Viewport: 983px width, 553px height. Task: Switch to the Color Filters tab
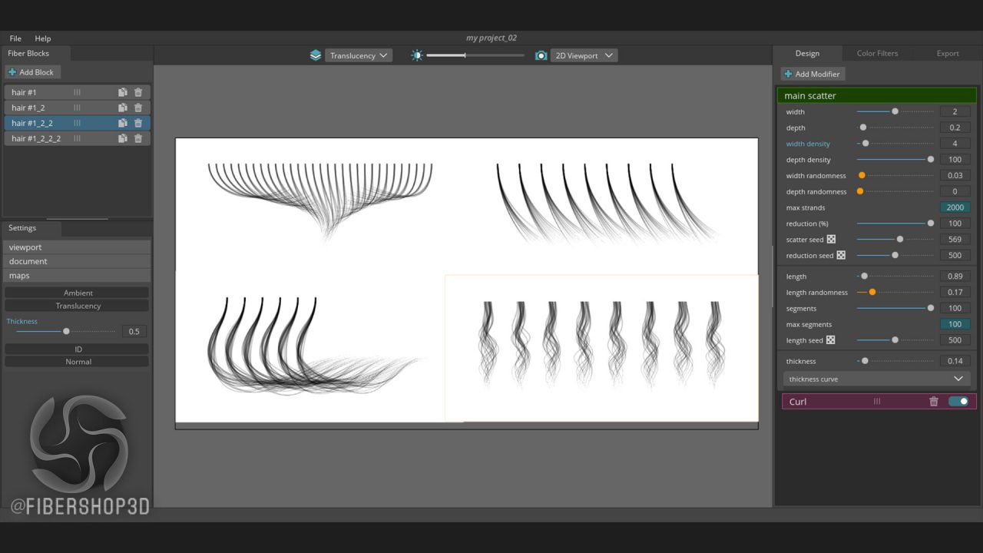(x=877, y=54)
